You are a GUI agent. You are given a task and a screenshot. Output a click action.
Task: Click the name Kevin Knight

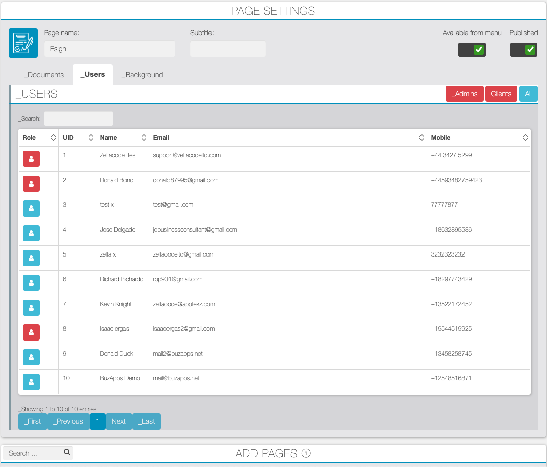(x=115, y=304)
